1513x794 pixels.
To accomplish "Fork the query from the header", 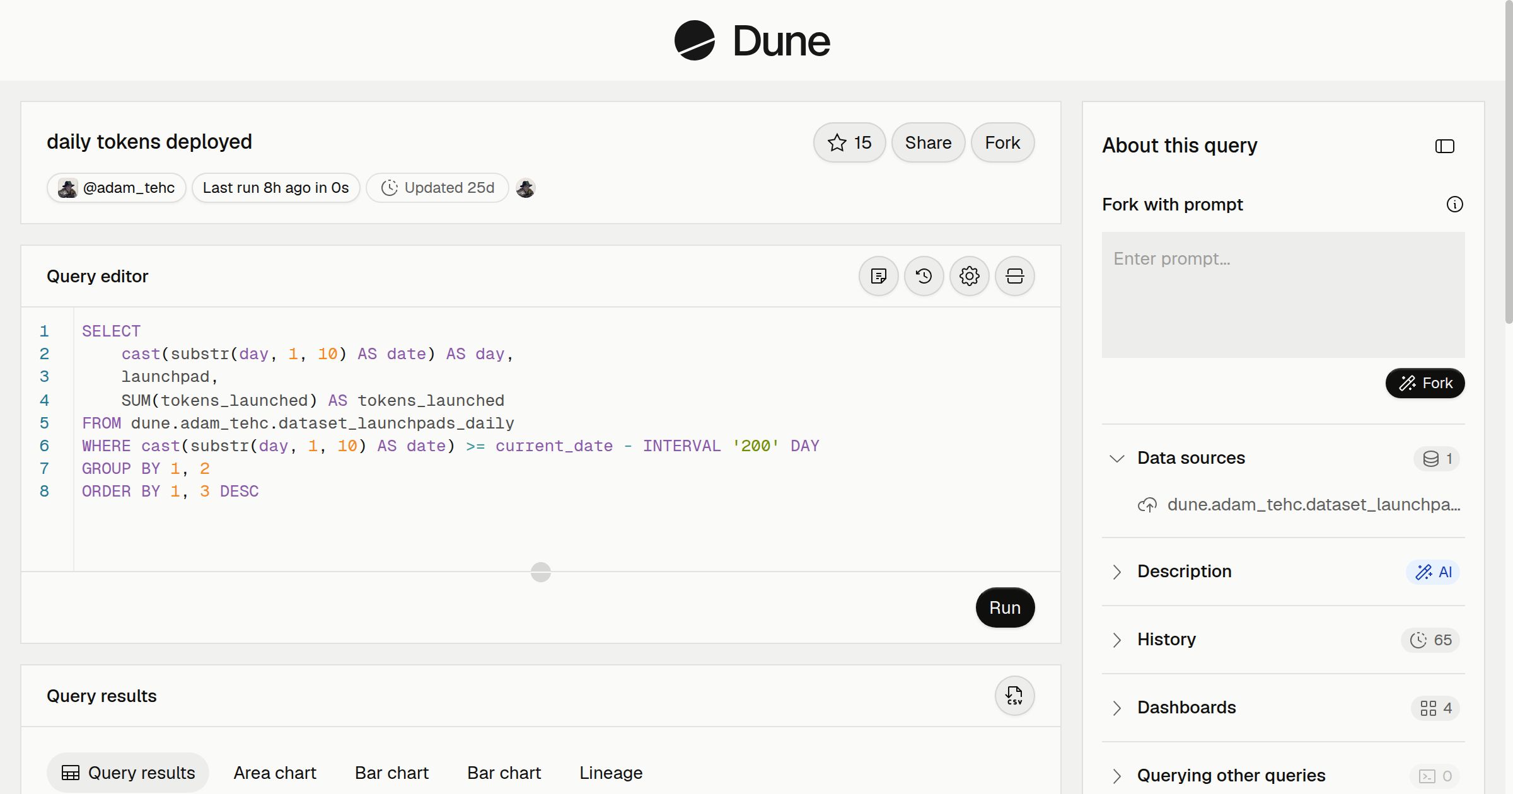I will [x=1002, y=142].
